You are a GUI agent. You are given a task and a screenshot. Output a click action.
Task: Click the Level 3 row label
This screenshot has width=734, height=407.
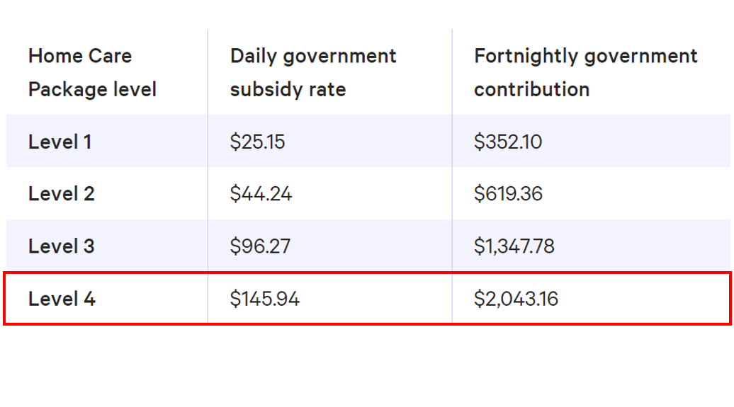point(62,246)
